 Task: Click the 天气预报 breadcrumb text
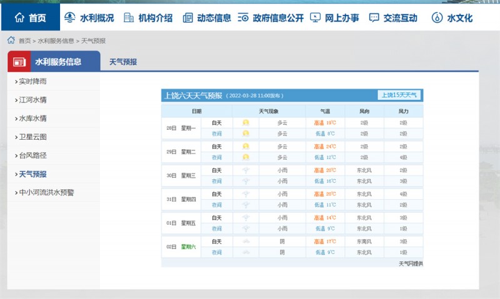(x=93, y=41)
